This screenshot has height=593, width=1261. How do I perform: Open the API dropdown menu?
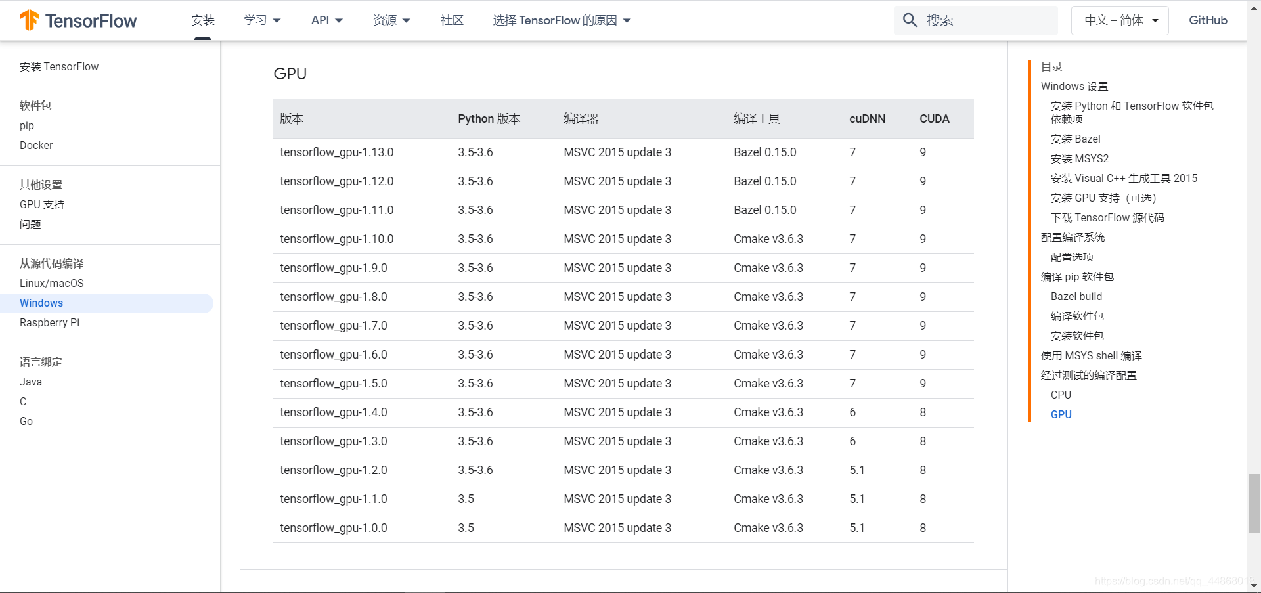point(326,20)
